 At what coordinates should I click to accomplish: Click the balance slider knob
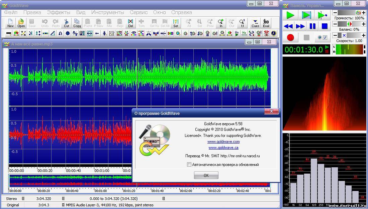tap(350, 24)
